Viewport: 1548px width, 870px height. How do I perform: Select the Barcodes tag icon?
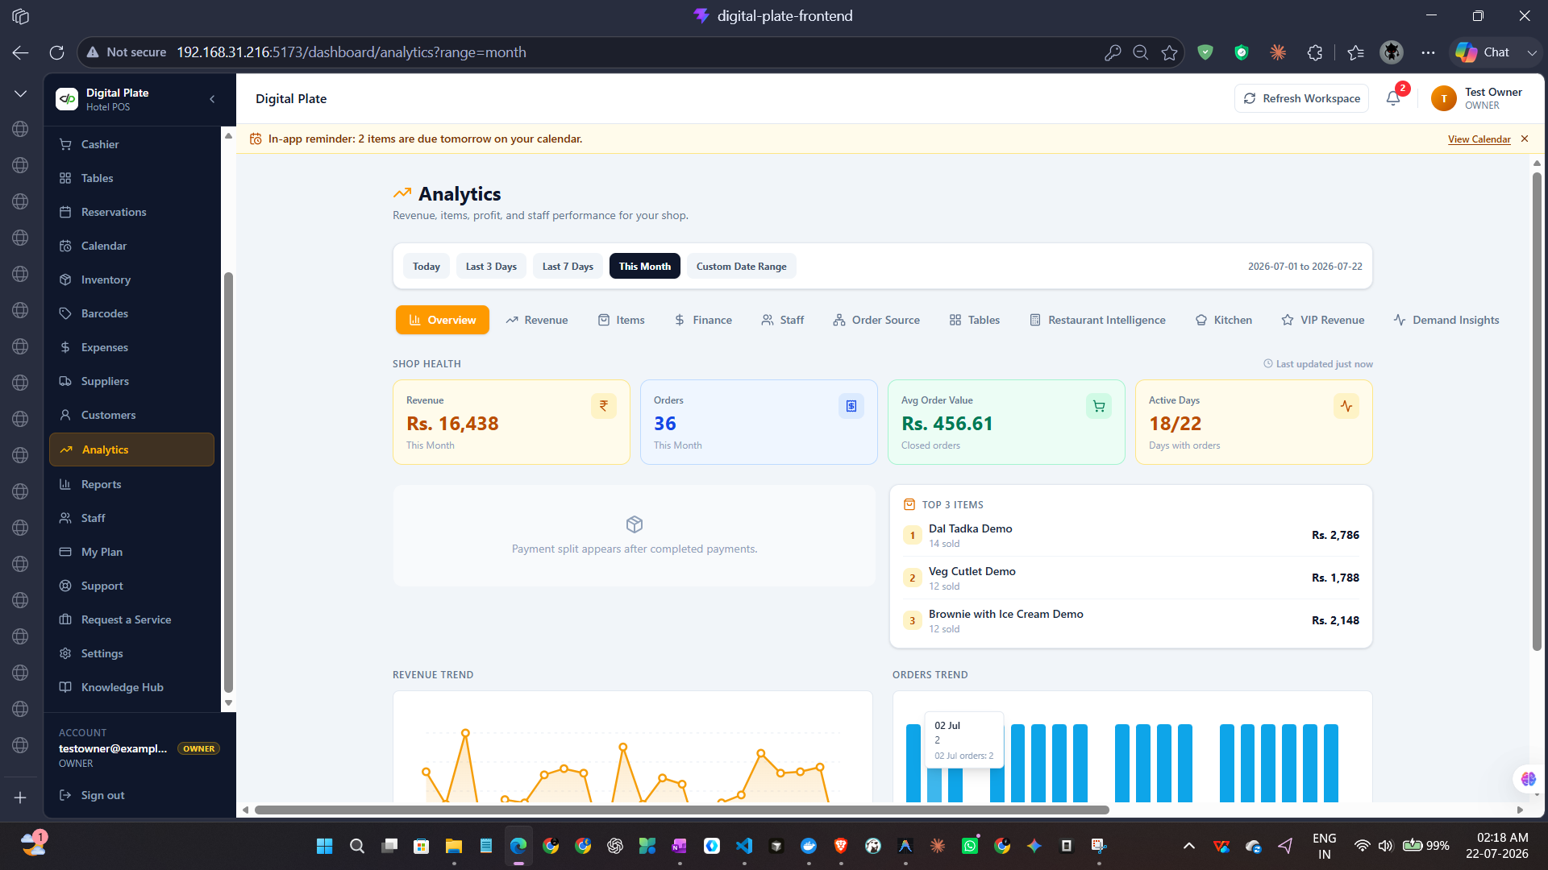pyautogui.click(x=65, y=313)
